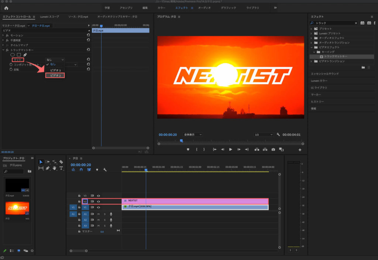This screenshot has height=260, width=378.
Task: Reset the 不透明度 effect
Action: pyautogui.click(x=88, y=40)
